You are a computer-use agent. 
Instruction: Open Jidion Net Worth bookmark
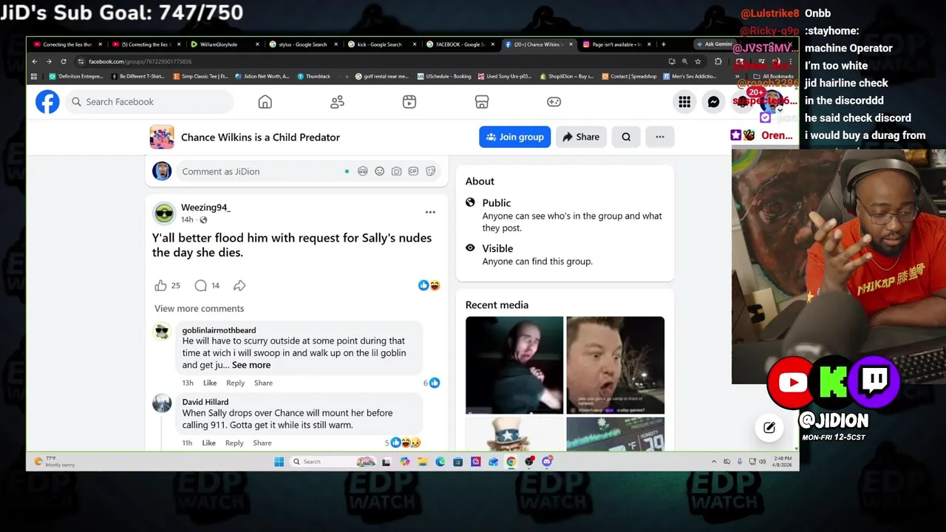[262, 76]
